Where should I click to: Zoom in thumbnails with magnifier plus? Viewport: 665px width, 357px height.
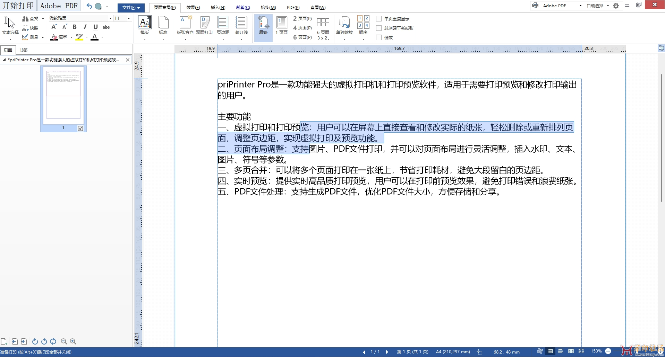[x=73, y=341]
